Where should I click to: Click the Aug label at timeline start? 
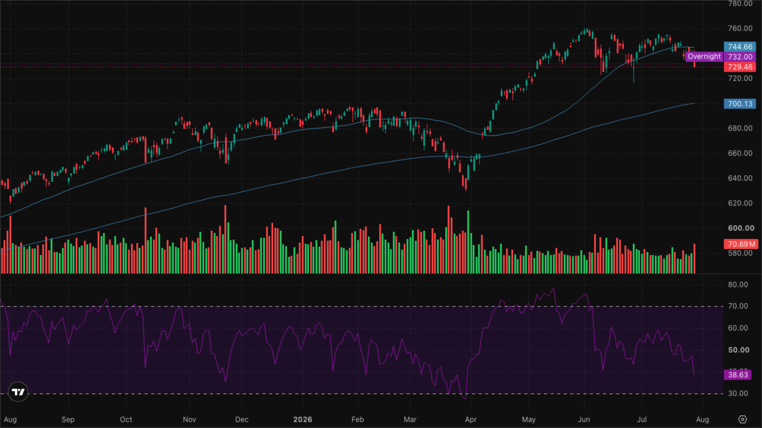coord(10,419)
